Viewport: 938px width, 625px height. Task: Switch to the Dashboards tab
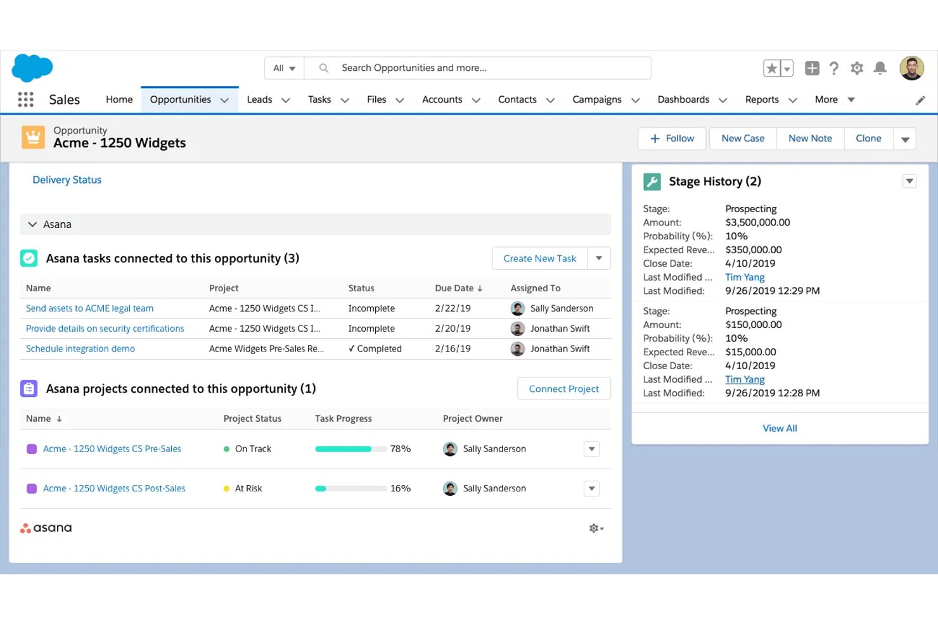[x=683, y=99]
